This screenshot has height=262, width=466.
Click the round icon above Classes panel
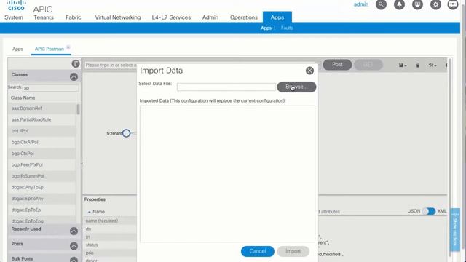[x=76, y=63]
